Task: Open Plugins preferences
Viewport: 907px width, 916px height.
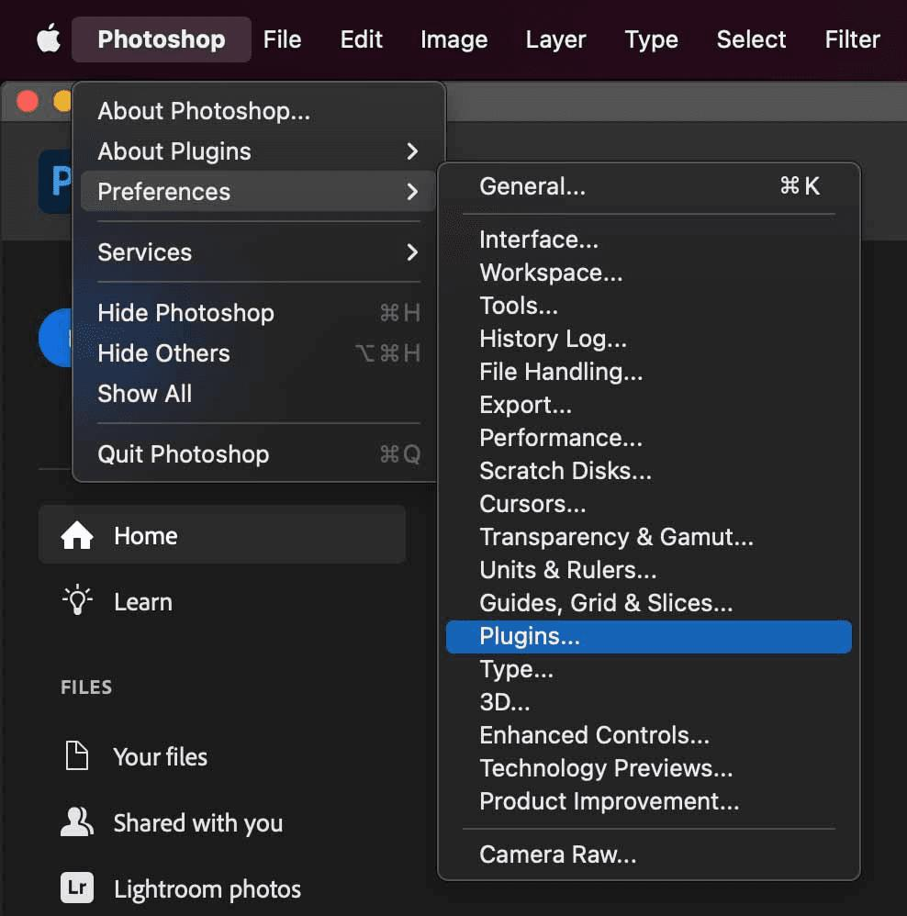Action: click(530, 636)
